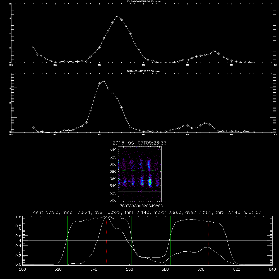
Task: Click x-axis label 520 on bottom plot
Action: point(58,270)
